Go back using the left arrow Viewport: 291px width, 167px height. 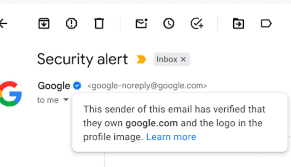tap(3, 24)
